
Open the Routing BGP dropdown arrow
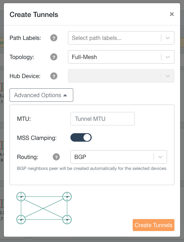[x=160, y=157]
